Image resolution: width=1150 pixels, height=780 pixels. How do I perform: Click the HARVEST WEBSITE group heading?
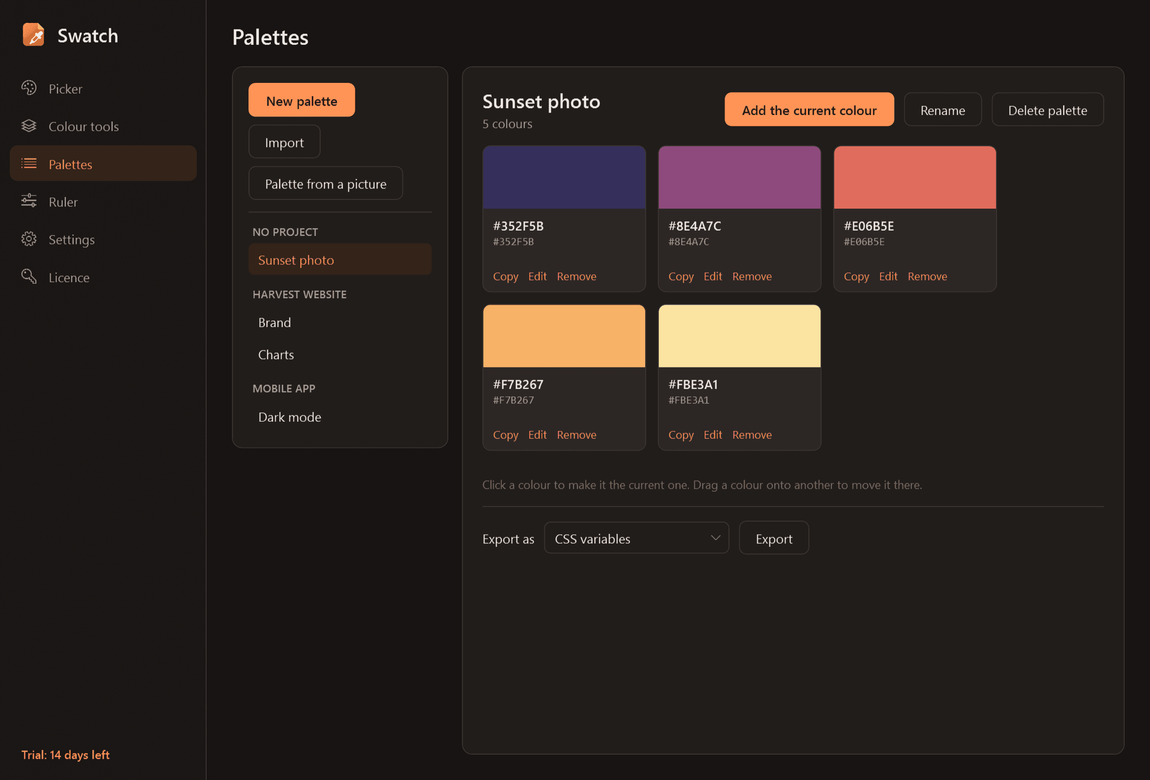coord(299,294)
